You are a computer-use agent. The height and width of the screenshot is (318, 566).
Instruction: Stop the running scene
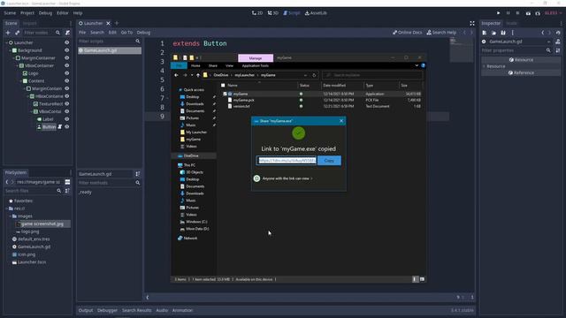517,13
